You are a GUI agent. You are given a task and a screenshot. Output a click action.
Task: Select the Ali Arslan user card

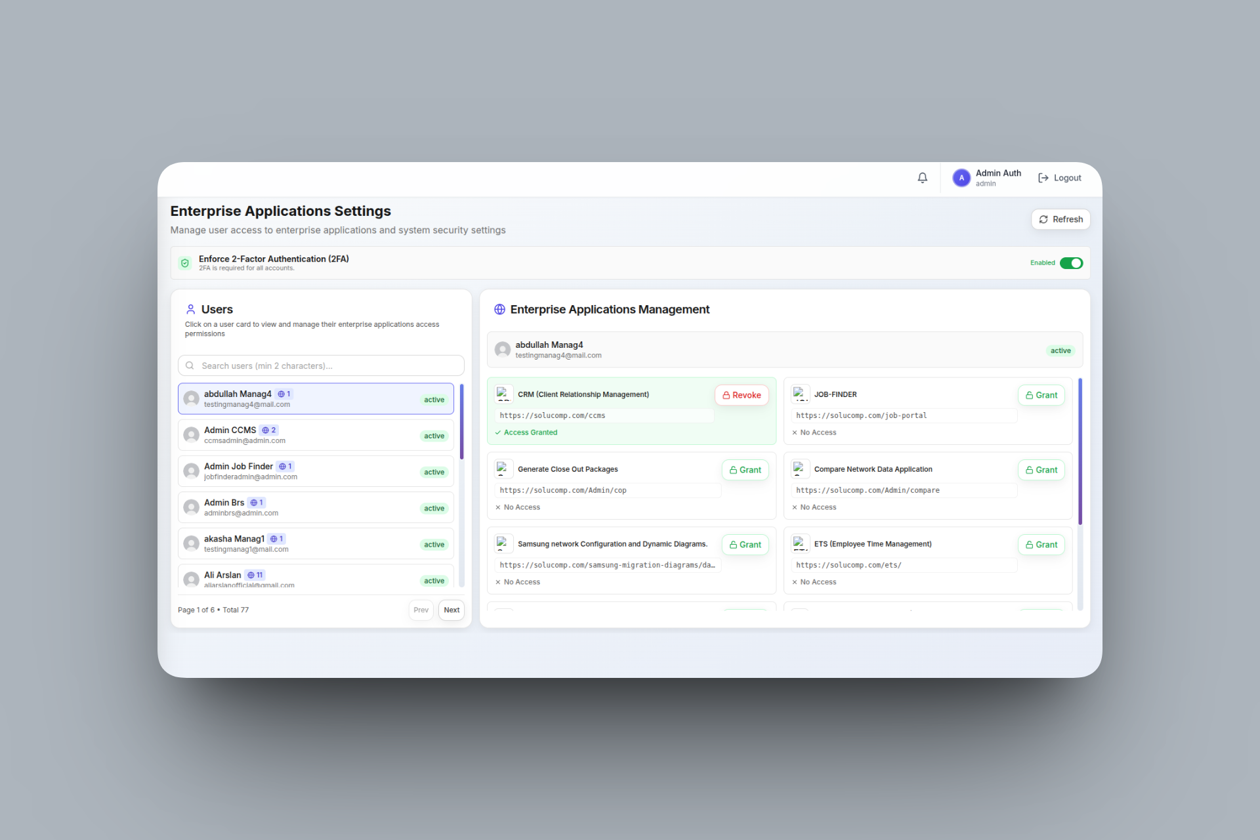click(316, 576)
